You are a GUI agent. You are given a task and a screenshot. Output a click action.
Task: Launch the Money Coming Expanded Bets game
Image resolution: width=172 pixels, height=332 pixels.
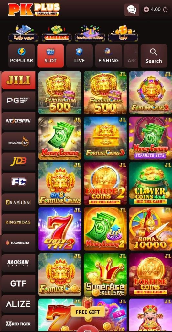click(x=150, y=138)
